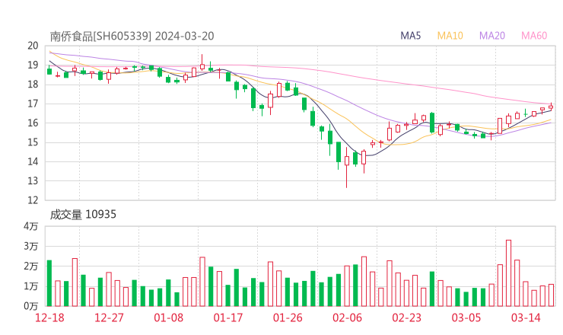The image size is (563, 335).
Task: Click the MA60 legend label
Action: pos(534,36)
